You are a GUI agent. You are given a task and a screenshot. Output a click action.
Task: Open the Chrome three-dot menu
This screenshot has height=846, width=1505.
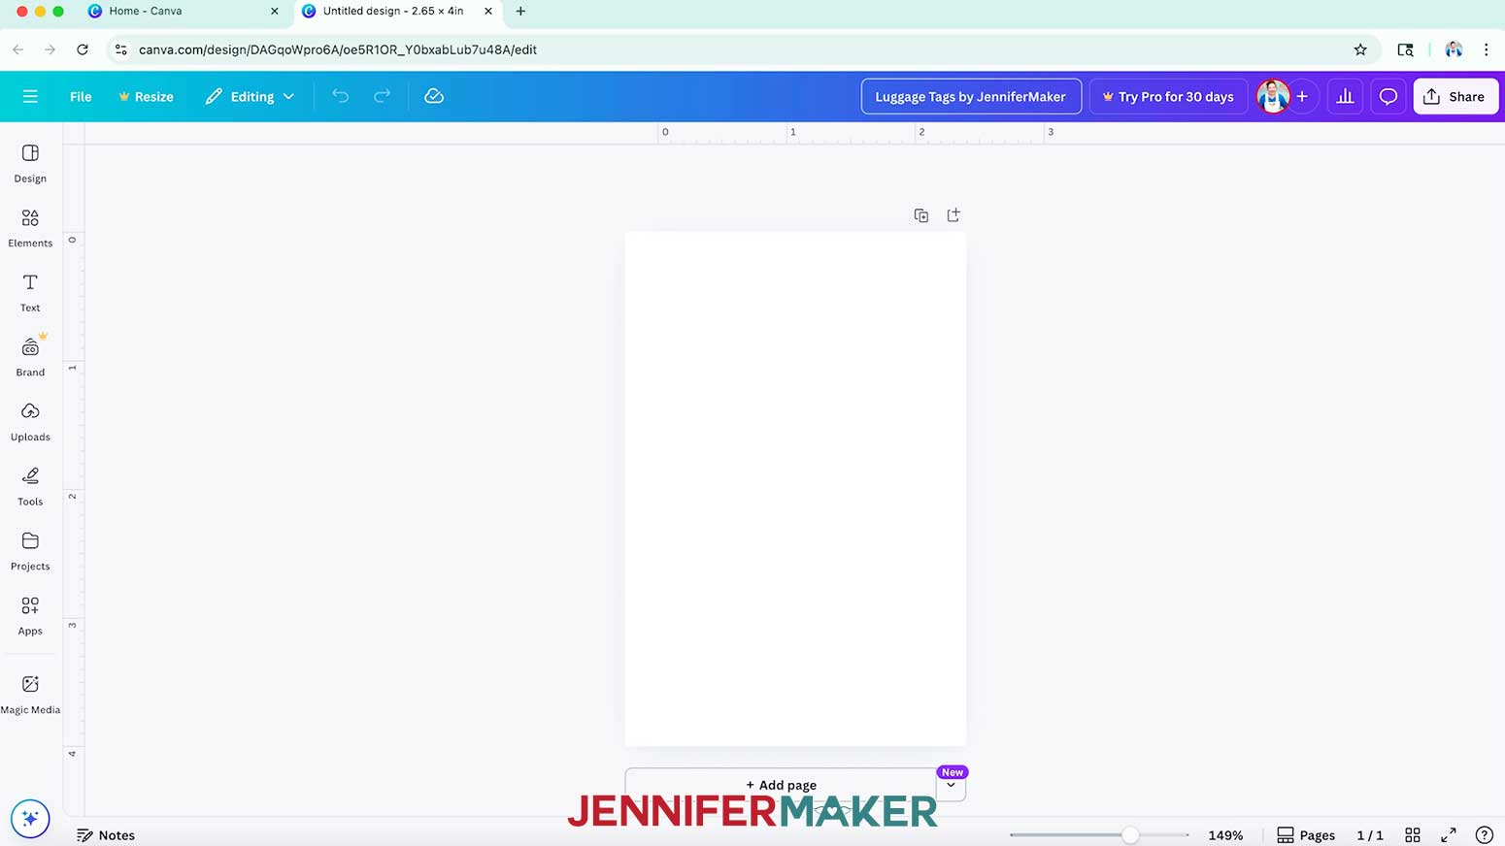[1486, 49]
